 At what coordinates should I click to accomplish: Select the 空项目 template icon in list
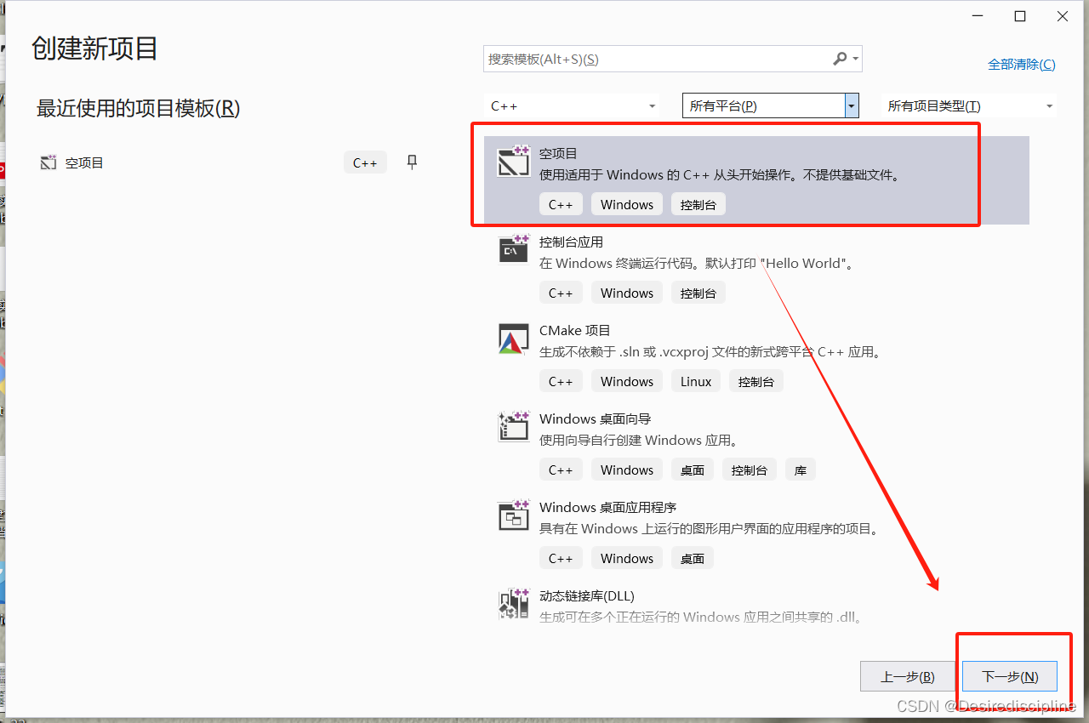click(x=513, y=161)
